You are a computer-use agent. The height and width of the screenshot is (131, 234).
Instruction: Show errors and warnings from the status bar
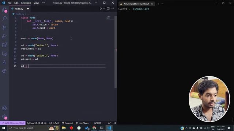point(54,123)
